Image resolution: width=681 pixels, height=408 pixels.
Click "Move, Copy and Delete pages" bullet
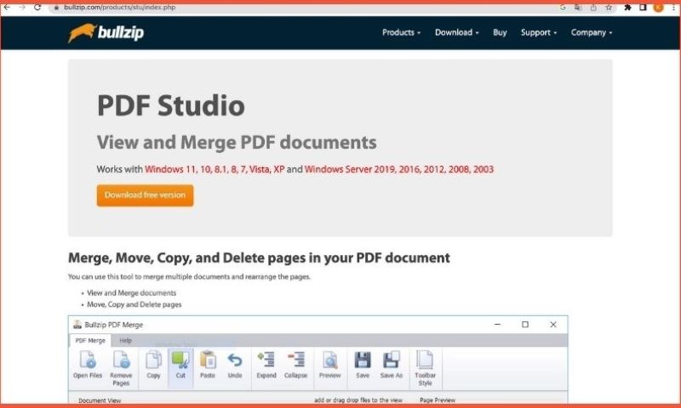point(134,304)
